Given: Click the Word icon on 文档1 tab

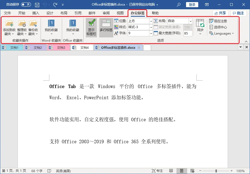Looking at the screenshot, I should pyautogui.click(x=4, y=47).
